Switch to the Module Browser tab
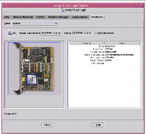The height and width of the screenshot is (134, 146). (23, 17)
